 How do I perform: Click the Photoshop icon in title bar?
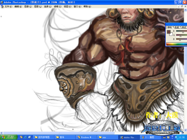(x=2, y=2)
